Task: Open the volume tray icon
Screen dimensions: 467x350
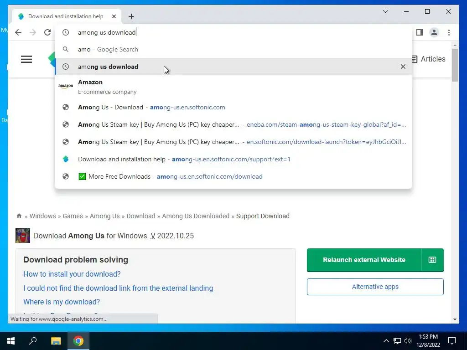Action: click(408, 341)
